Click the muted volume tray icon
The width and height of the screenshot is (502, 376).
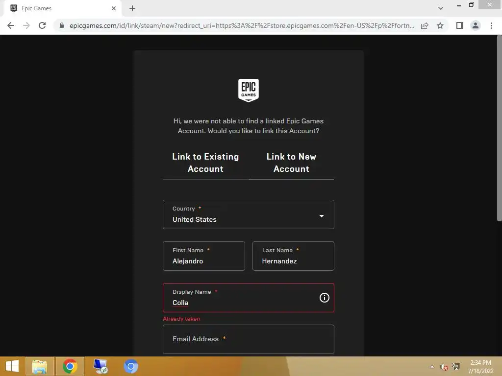(443, 367)
